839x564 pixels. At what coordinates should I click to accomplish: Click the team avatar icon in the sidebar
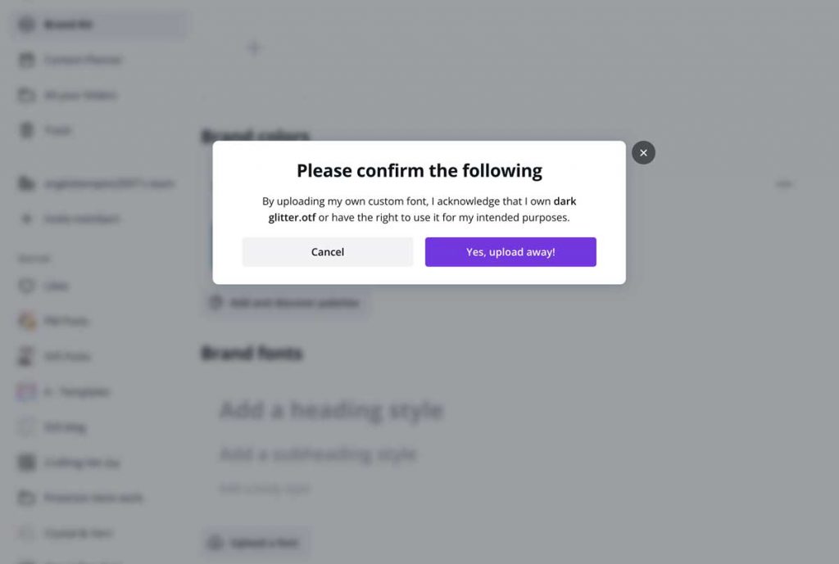pyautogui.click(x=25, y=183)
